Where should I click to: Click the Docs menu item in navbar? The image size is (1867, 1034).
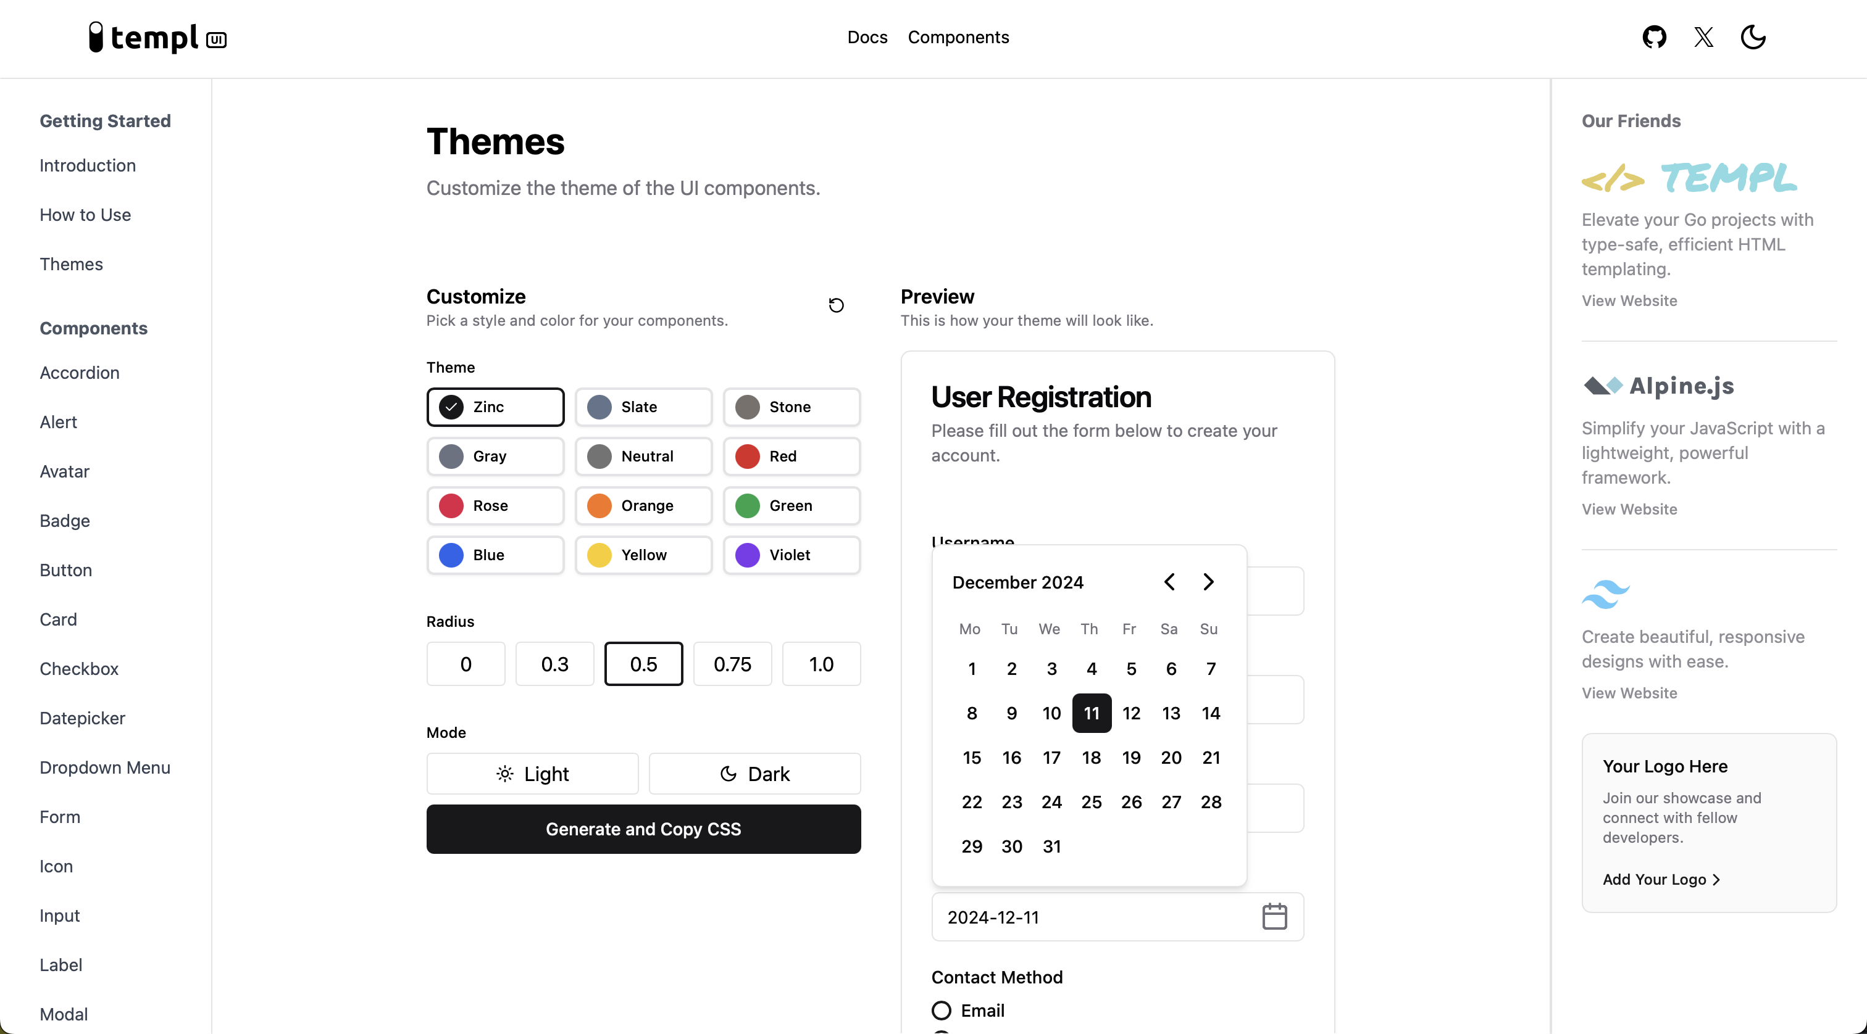tap(868, 37)
